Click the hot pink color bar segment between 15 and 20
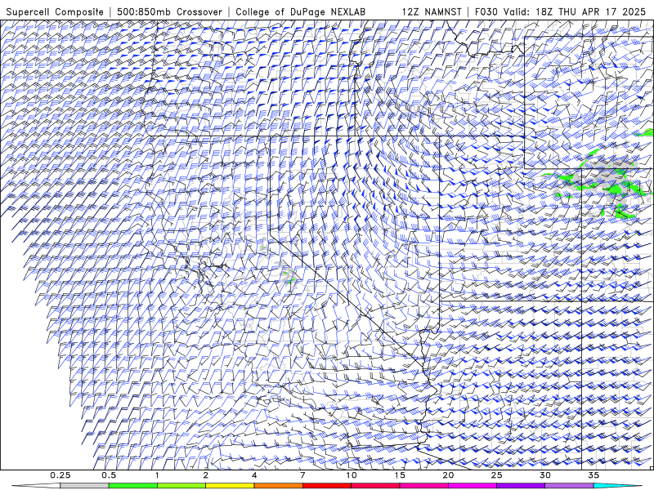This screenshot has width=654, height=490. (423, 486)
